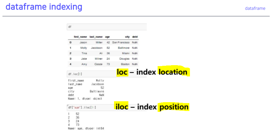This screenshot has width=275, height=134.
Task: Click the "Jason" cell in the table
Action: click(83, 42)
